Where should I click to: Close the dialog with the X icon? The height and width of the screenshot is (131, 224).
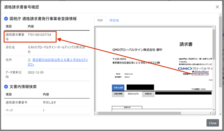(217, 7)
